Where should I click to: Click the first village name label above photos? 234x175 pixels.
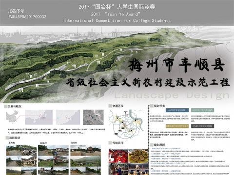(12, 143)
